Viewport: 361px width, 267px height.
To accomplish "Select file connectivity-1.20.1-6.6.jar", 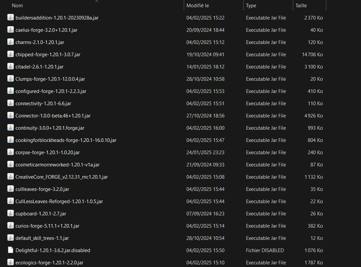I will [x=43, y=104].
